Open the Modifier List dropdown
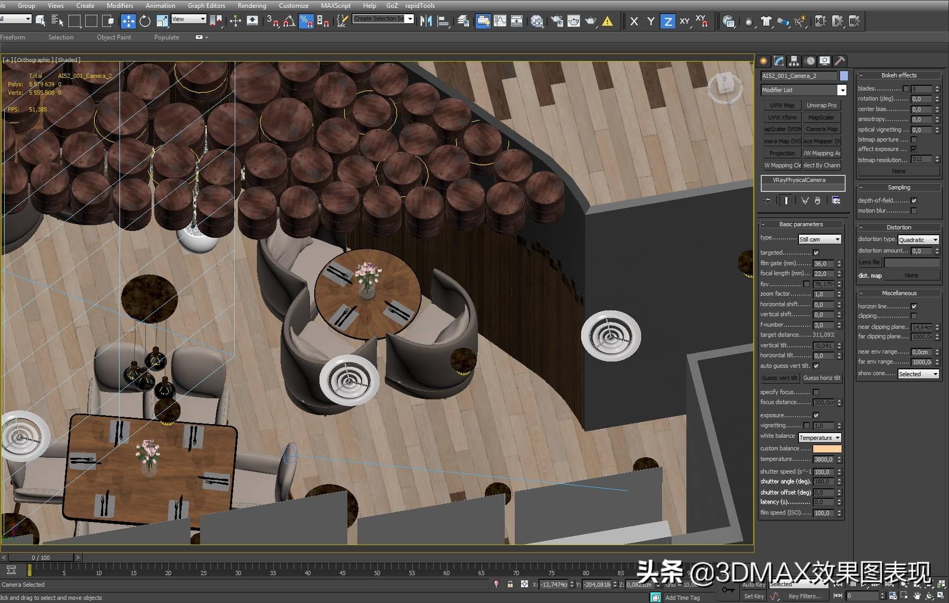The image size is (949, 603). pyautogui.click(x=803, y=90)
